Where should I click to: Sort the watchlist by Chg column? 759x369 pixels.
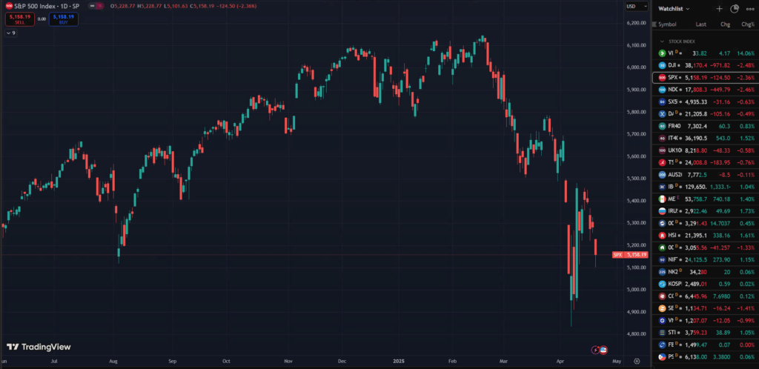[x=725, y=24]
